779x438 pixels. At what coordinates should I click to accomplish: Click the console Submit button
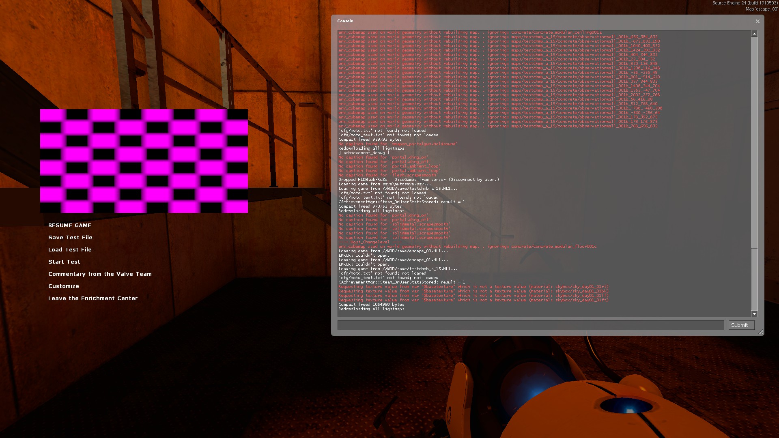click(742, 325)
